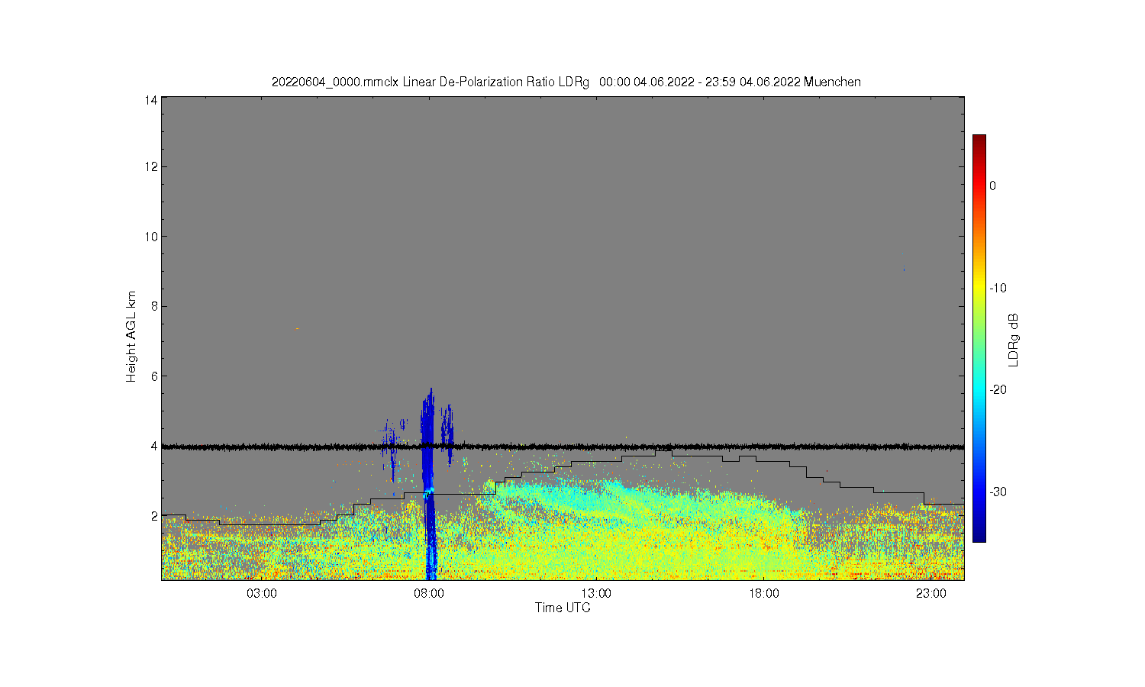
Task: Click the height tick label 4
Action: click(154, 446)
